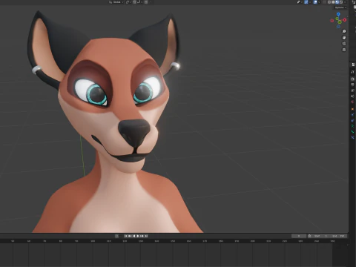Screen dimensions: 356x267
Task: Click frame 100 on timeline ruler
Action: pyautogui.click(x=93, y=241)
